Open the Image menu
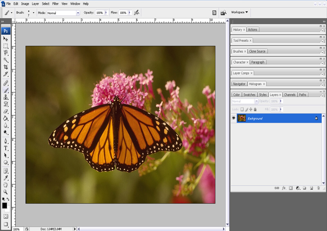327x231 pixels. pos(25,4)
